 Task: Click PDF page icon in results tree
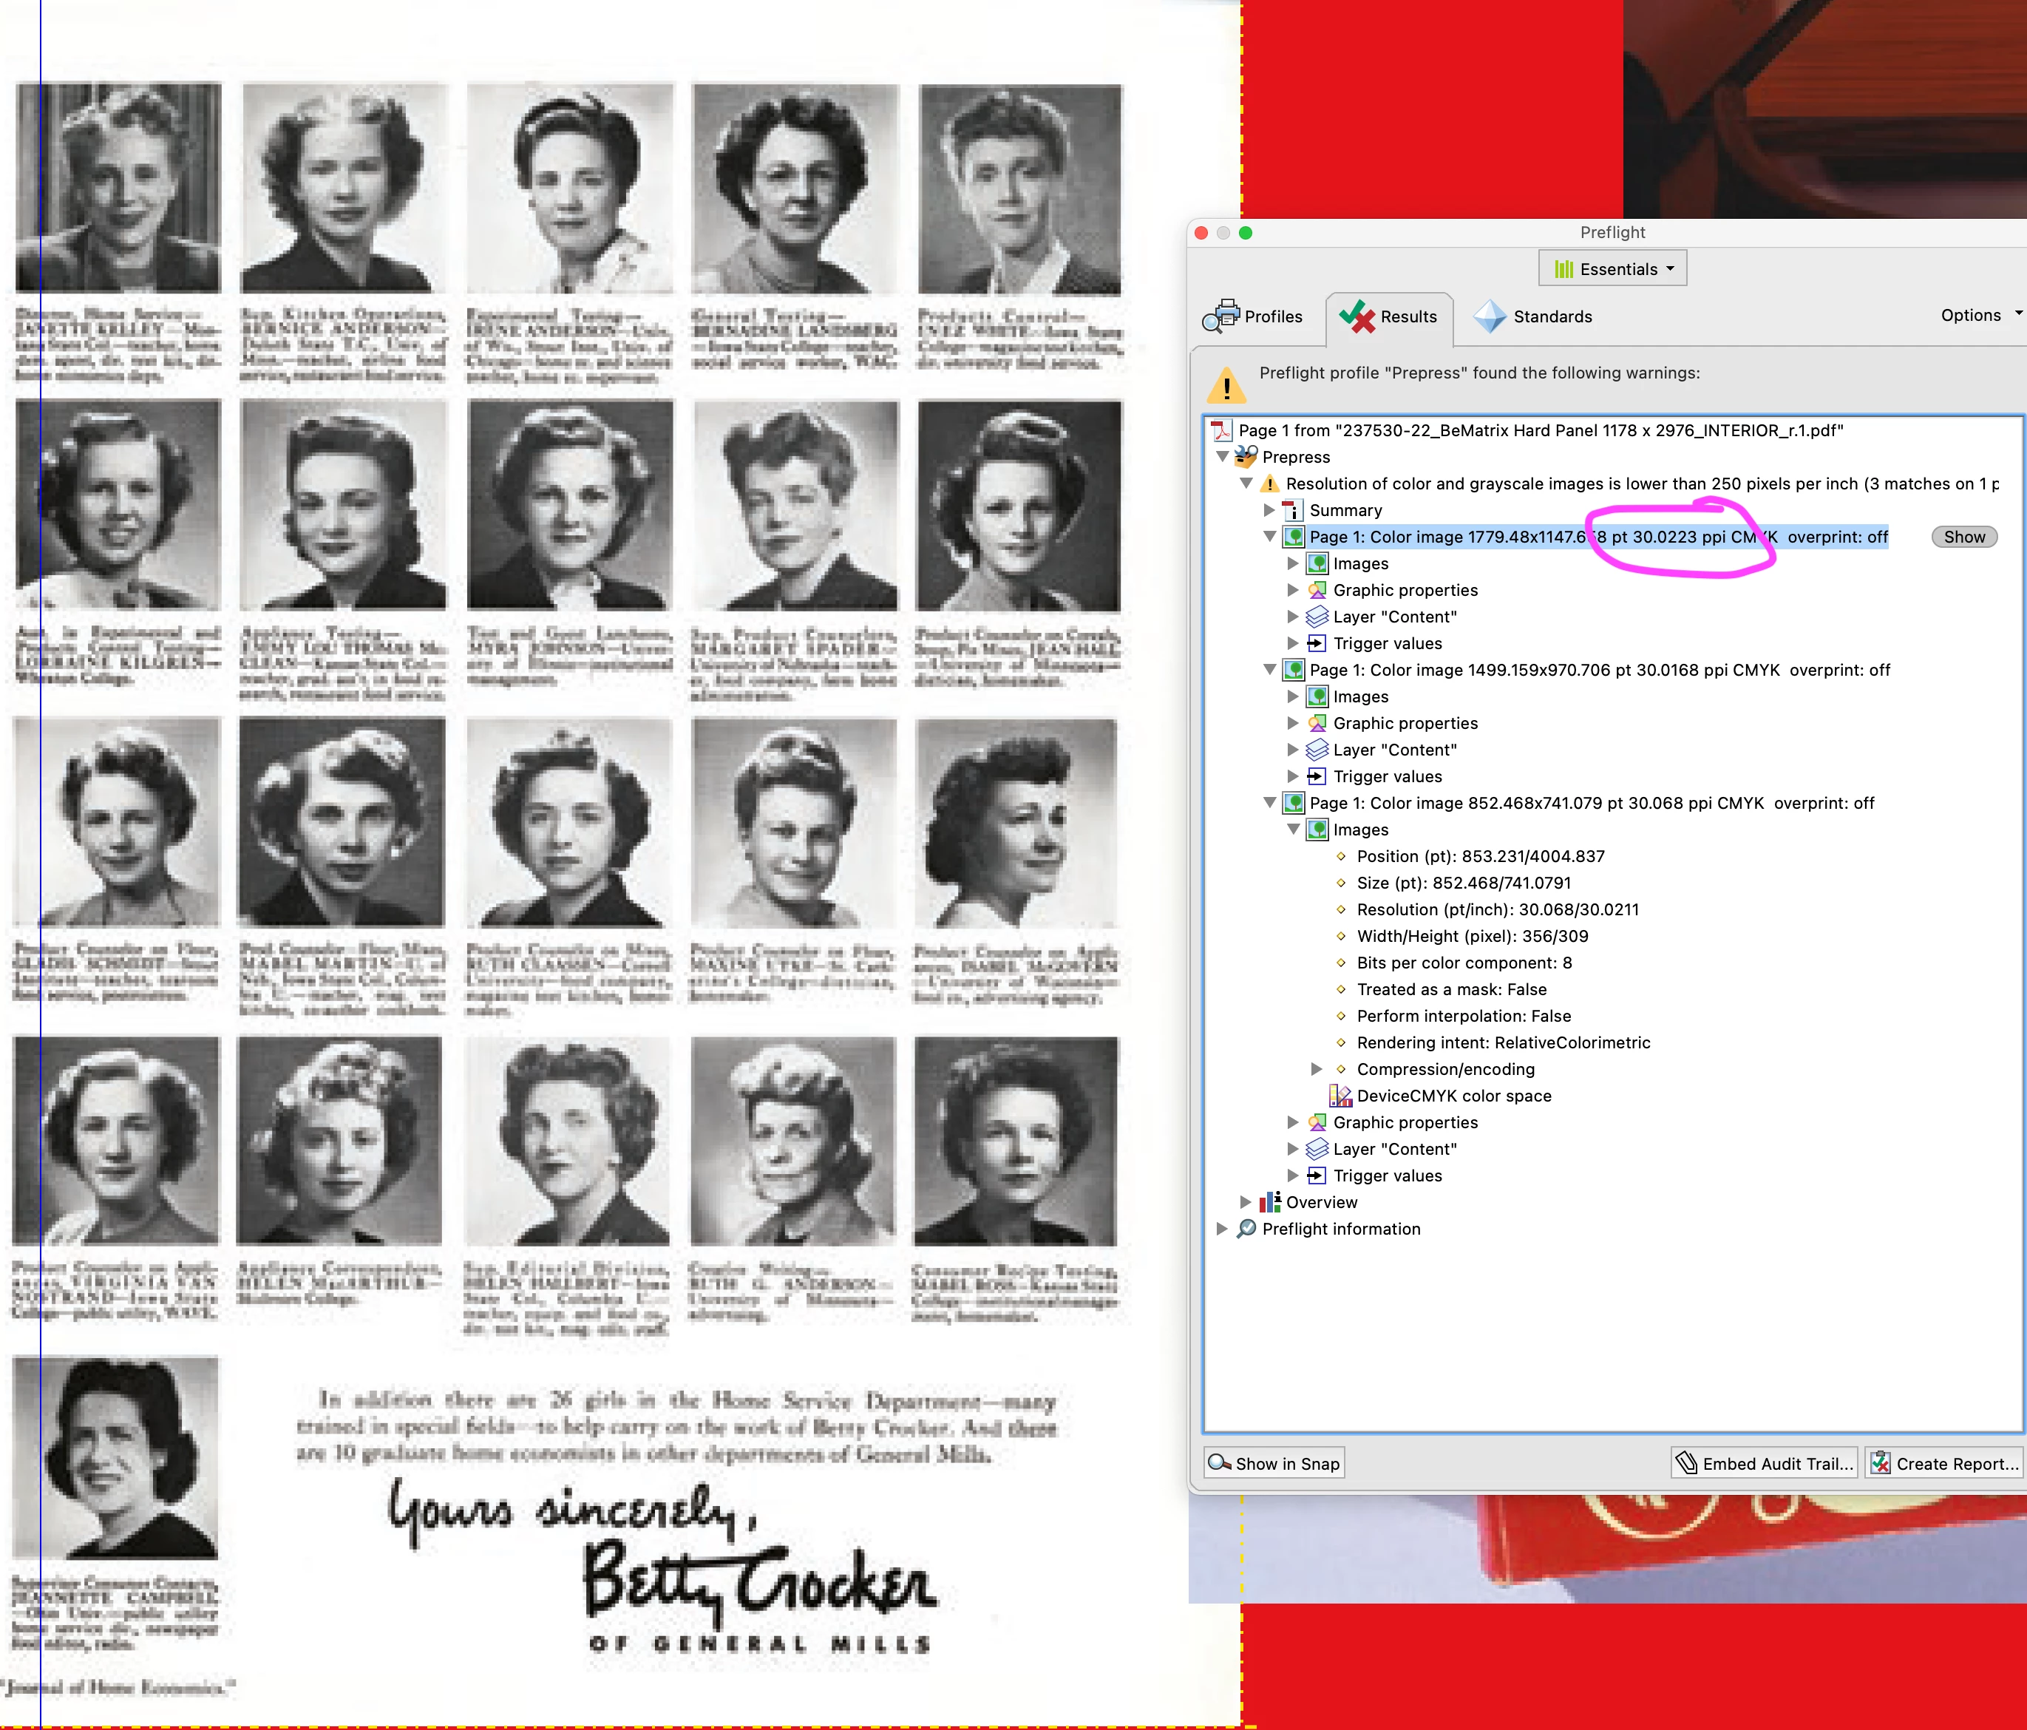(1222, 430)
